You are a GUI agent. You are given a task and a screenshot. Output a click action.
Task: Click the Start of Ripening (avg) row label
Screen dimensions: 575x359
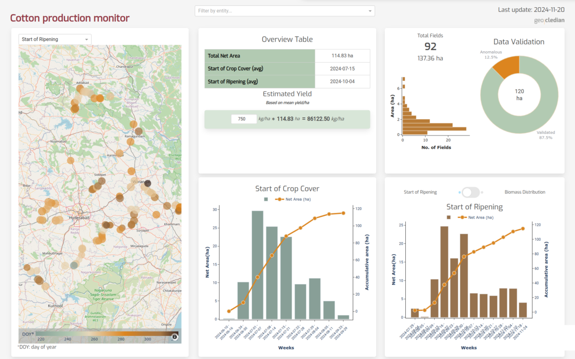point(260,81)
